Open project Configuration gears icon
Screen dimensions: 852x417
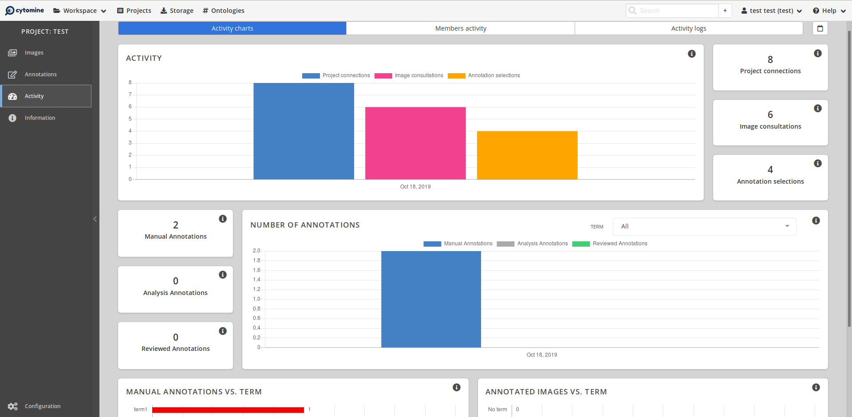[x=12, y=406]
